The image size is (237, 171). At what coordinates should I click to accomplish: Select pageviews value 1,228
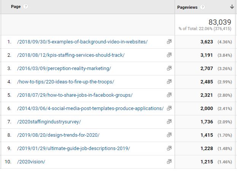click(x=207, y=148)
